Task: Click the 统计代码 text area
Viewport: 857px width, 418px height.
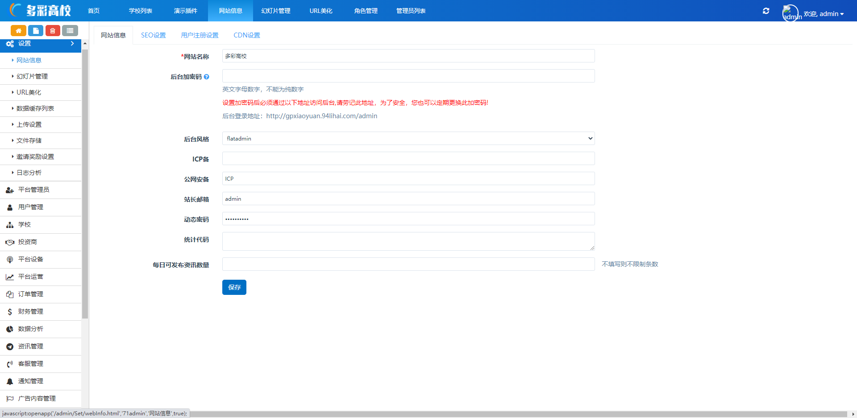Action: coord(408,241)
